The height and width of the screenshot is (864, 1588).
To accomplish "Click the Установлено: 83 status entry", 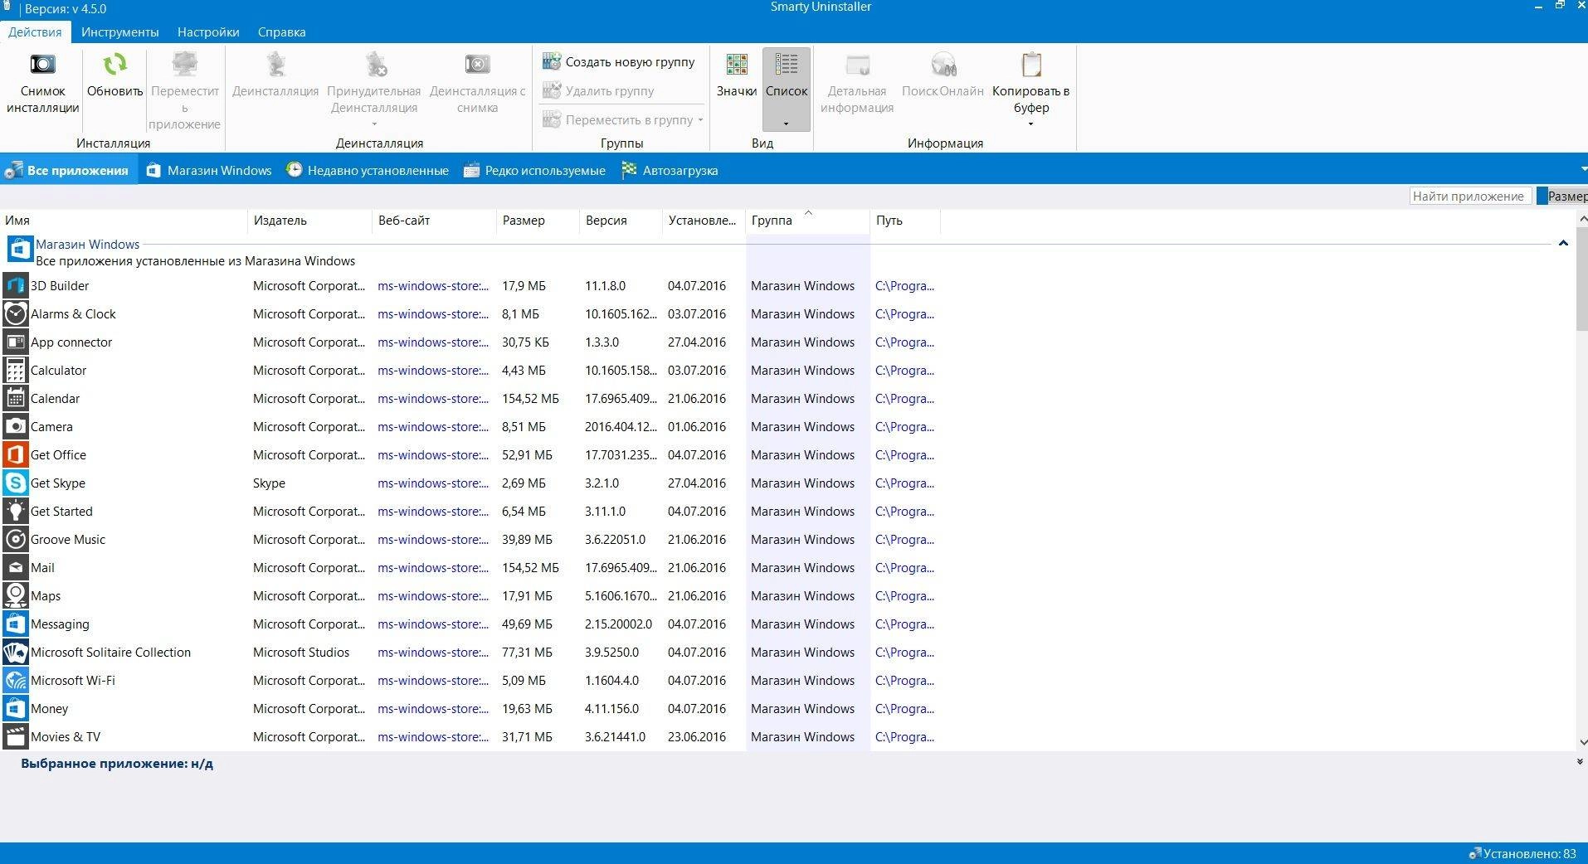I will click(x=1523, y=854).
